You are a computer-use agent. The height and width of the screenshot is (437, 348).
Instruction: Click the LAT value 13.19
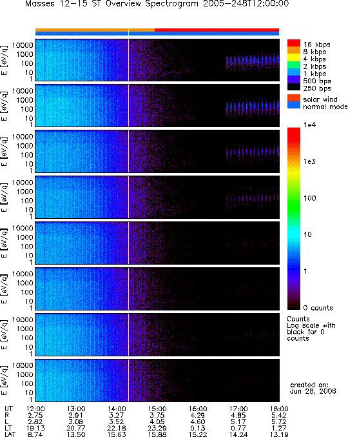point(279,434)
